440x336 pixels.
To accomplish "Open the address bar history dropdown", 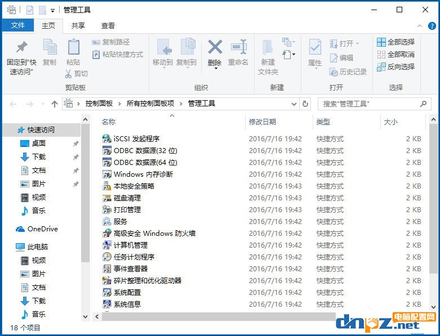I will point(294,104).
